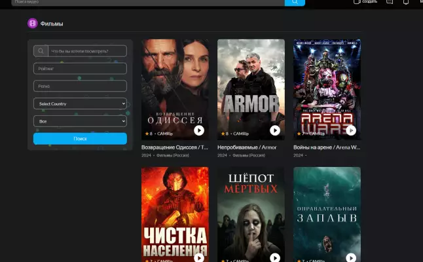Open the 'Войны на арене / Arena W...' title

pyautogui.click(x=327, y=147)
